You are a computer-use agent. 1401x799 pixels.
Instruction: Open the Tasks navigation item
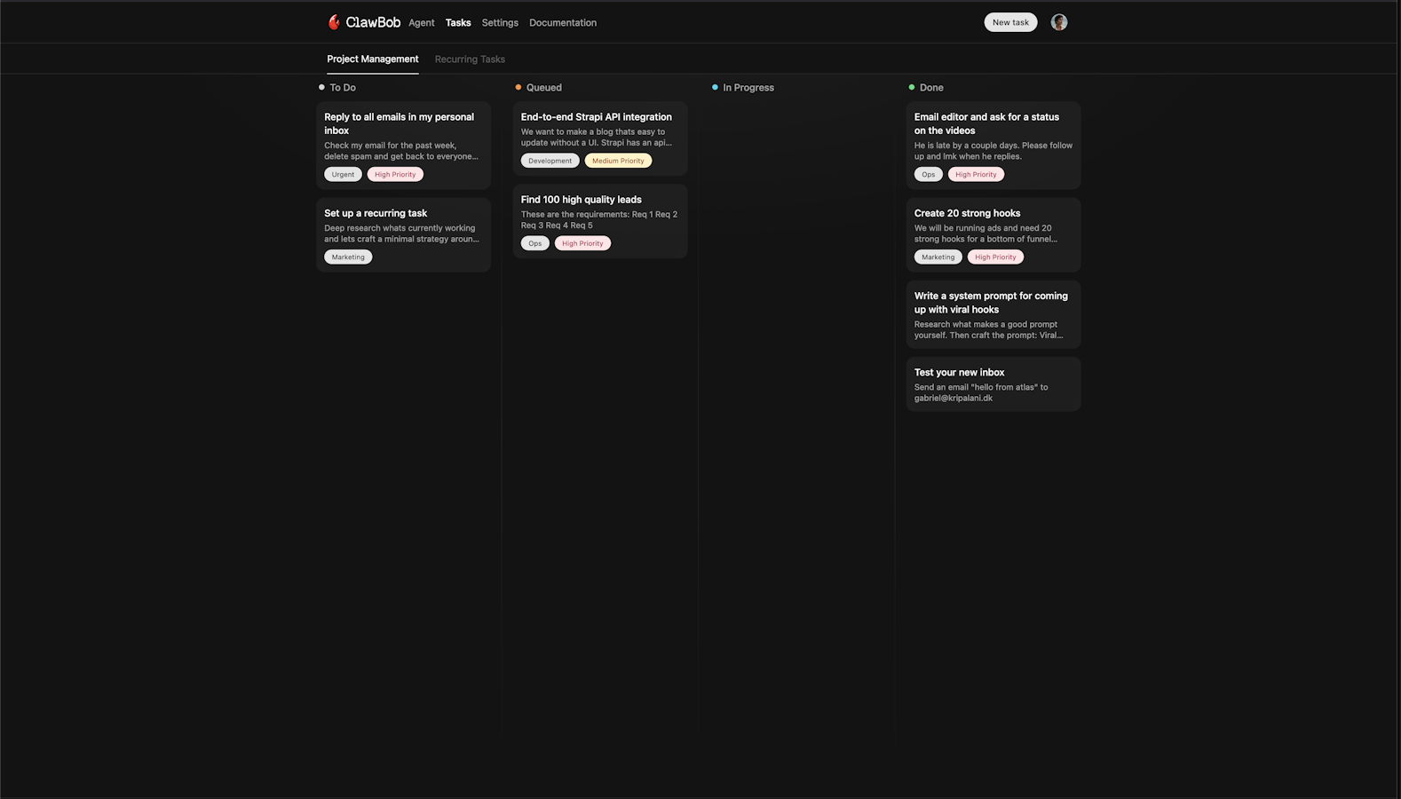tap(458, 23)
